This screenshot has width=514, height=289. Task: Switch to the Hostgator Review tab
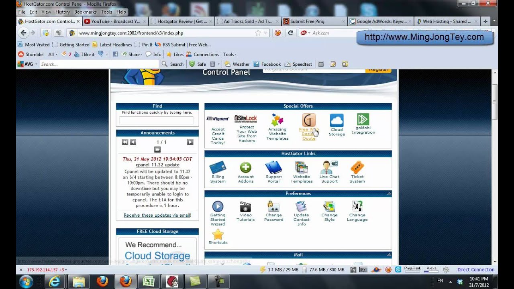coord(182,21)
